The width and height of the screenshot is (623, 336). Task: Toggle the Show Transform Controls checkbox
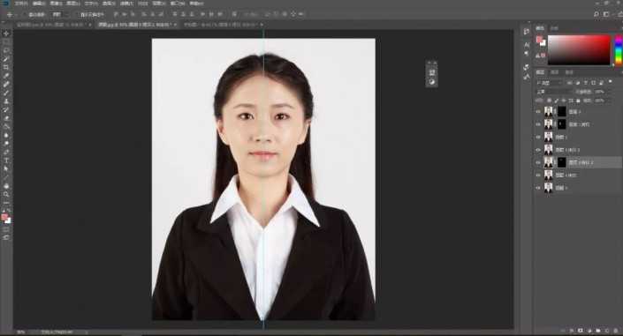point(78,14)
